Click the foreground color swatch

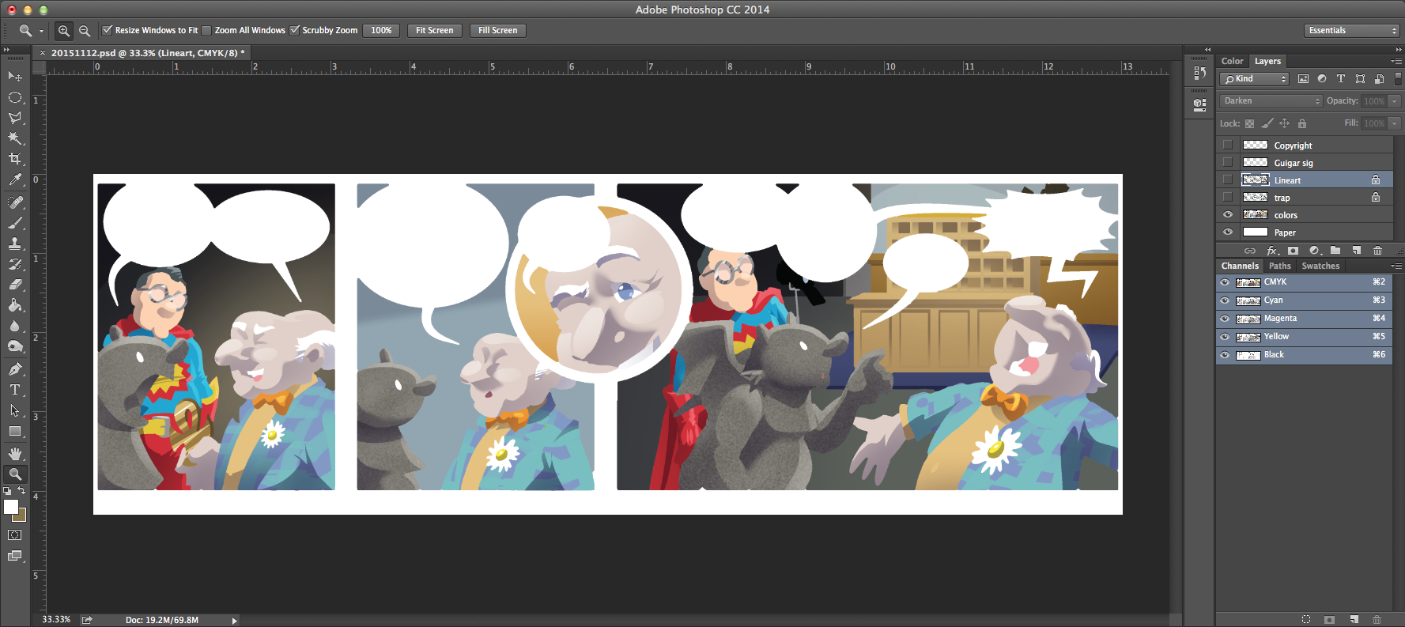[11, 507]
